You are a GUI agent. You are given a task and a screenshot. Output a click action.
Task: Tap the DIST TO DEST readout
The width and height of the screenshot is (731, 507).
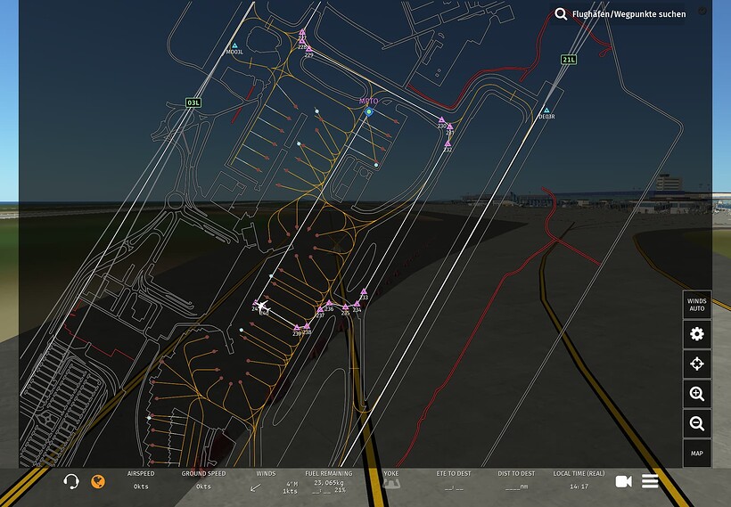pos(516,480)
